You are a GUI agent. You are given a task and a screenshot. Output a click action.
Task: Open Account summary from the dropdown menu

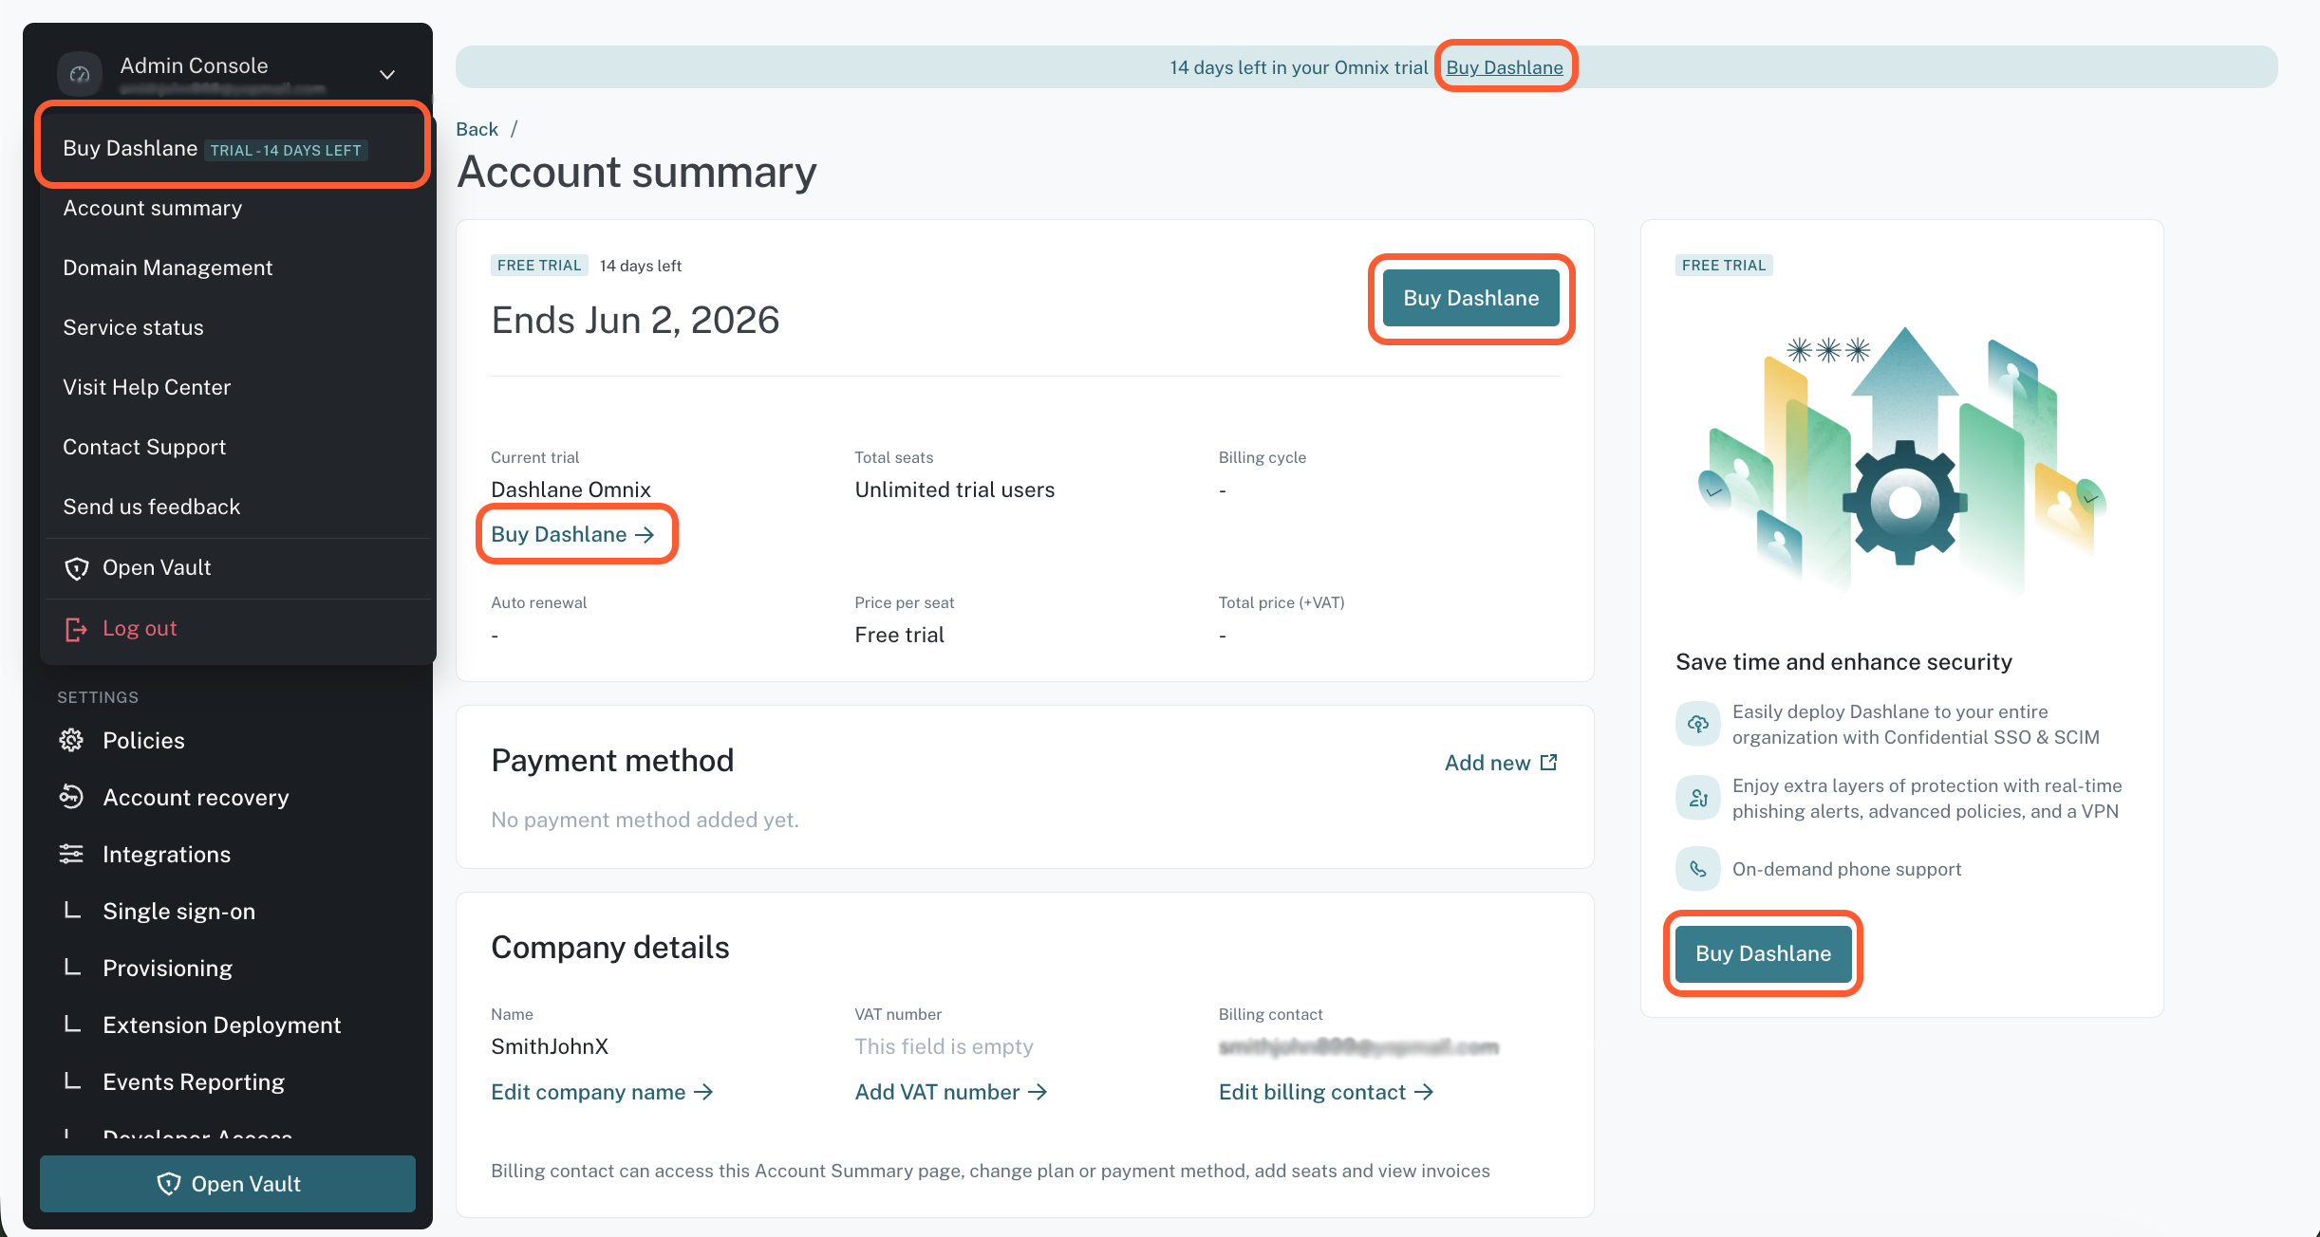pos(152,209)
